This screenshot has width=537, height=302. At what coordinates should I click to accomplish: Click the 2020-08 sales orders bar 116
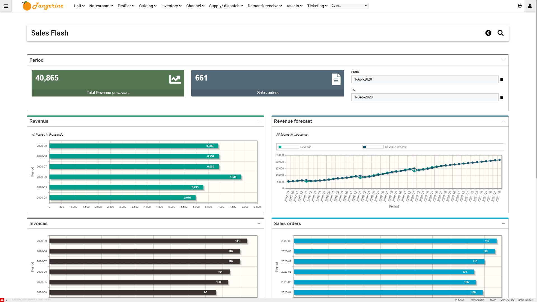(394, 251)
